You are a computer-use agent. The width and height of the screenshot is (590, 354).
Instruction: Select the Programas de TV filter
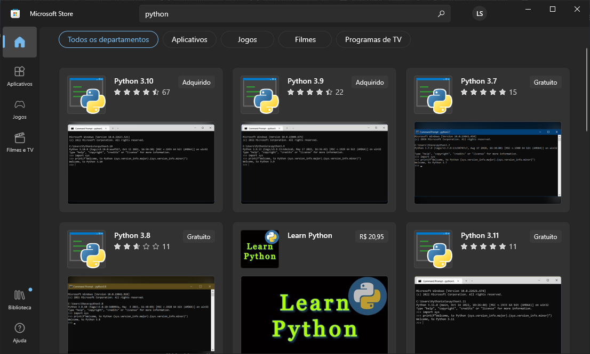coord(373,39)
